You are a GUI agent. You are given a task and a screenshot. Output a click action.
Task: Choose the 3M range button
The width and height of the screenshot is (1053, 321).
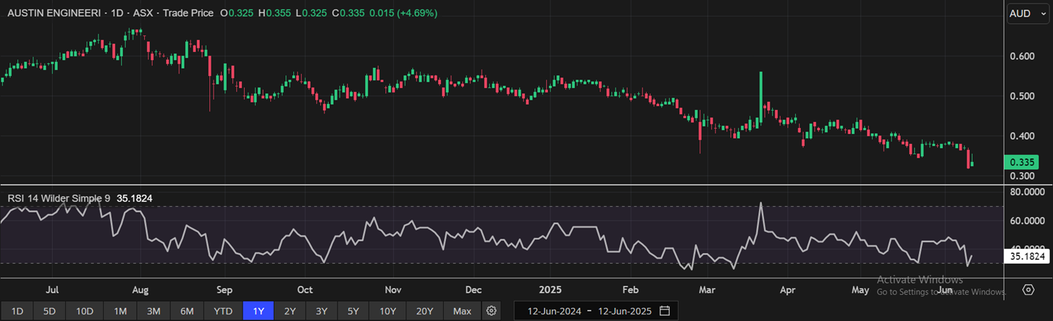154,311
